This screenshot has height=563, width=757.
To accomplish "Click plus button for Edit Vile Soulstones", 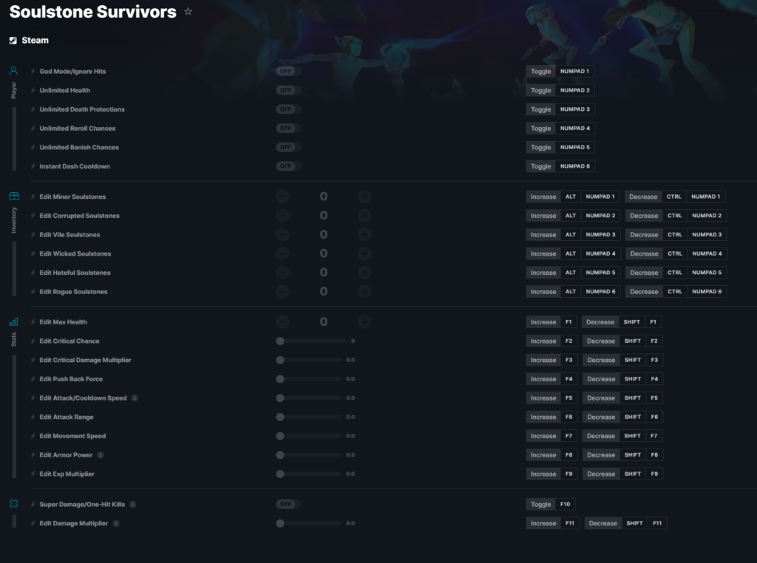I will pyautogui.click(x=364, y=234).
